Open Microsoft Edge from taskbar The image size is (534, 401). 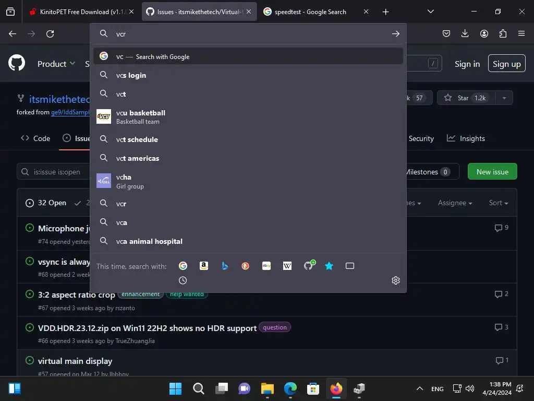pos(290,388)
